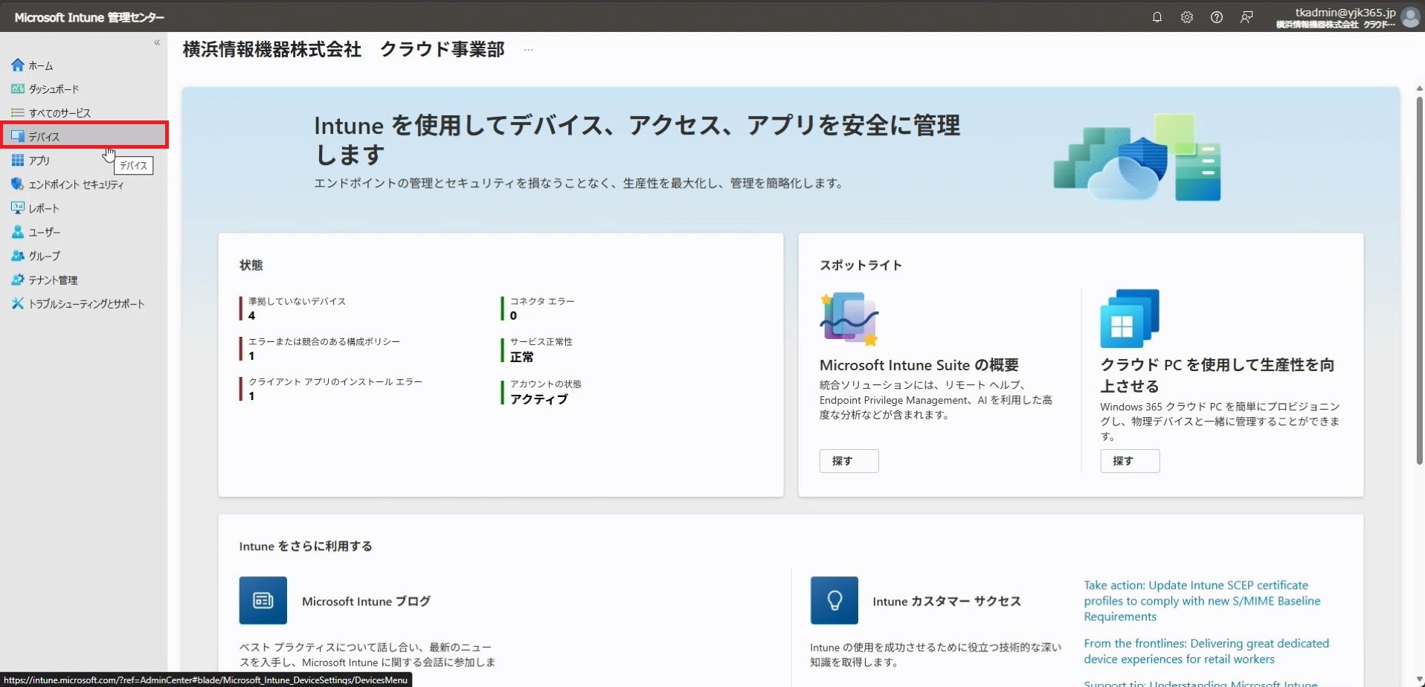Click the Intune カスタマー サクセス lightbulb icon
This screenshot has width=1425, height=687.
[x=834, y=600]
